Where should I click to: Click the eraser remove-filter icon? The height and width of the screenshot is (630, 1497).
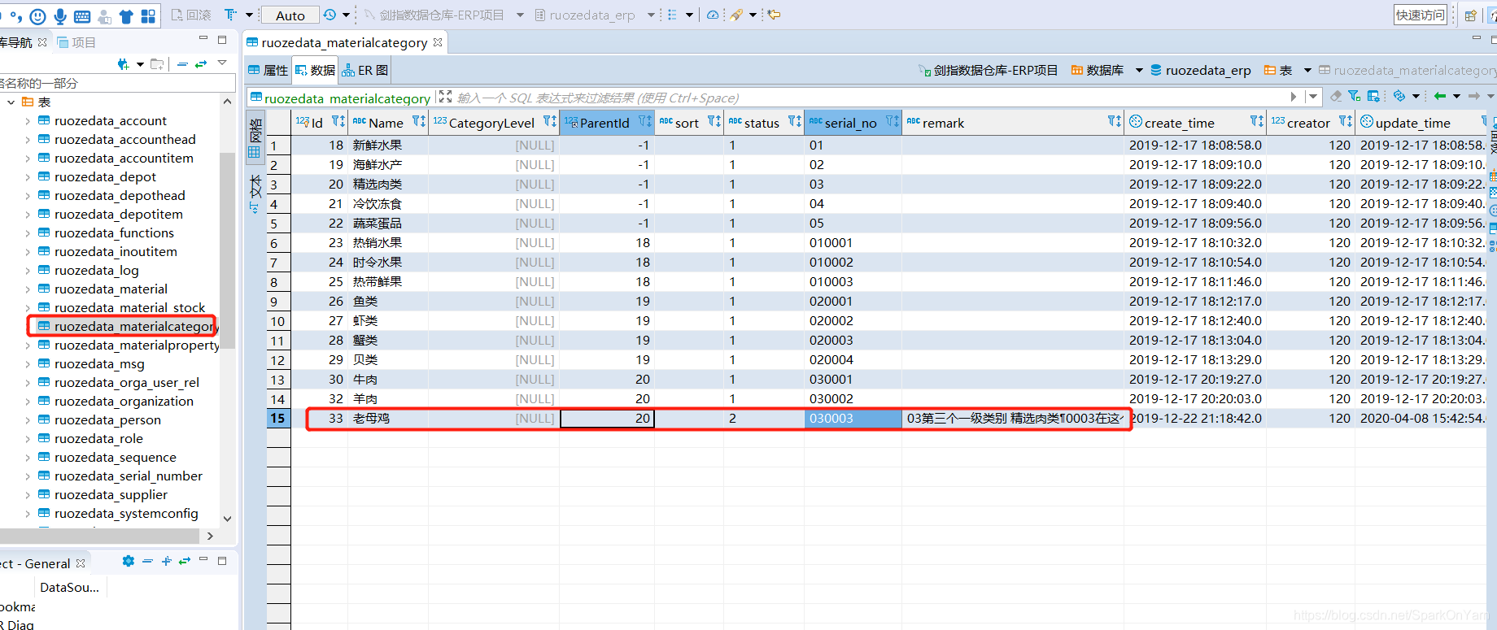click(1336, 96)
